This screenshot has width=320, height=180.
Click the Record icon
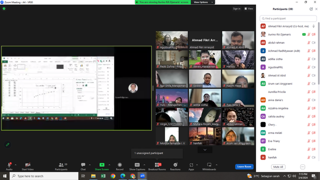pyautogui.click(x=120, y=164)
